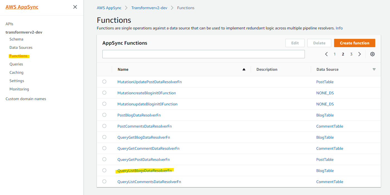
Task: Sort functions by Name column arrow
Action: (244, 69)
